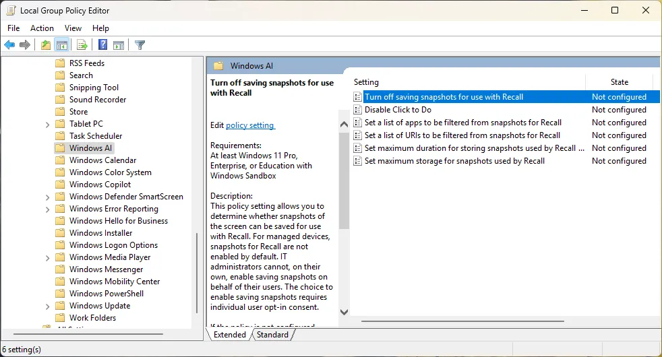Click the Local Group Policy Editor title icon
Screen dimensions: 662x357
[x=11, y=11]
